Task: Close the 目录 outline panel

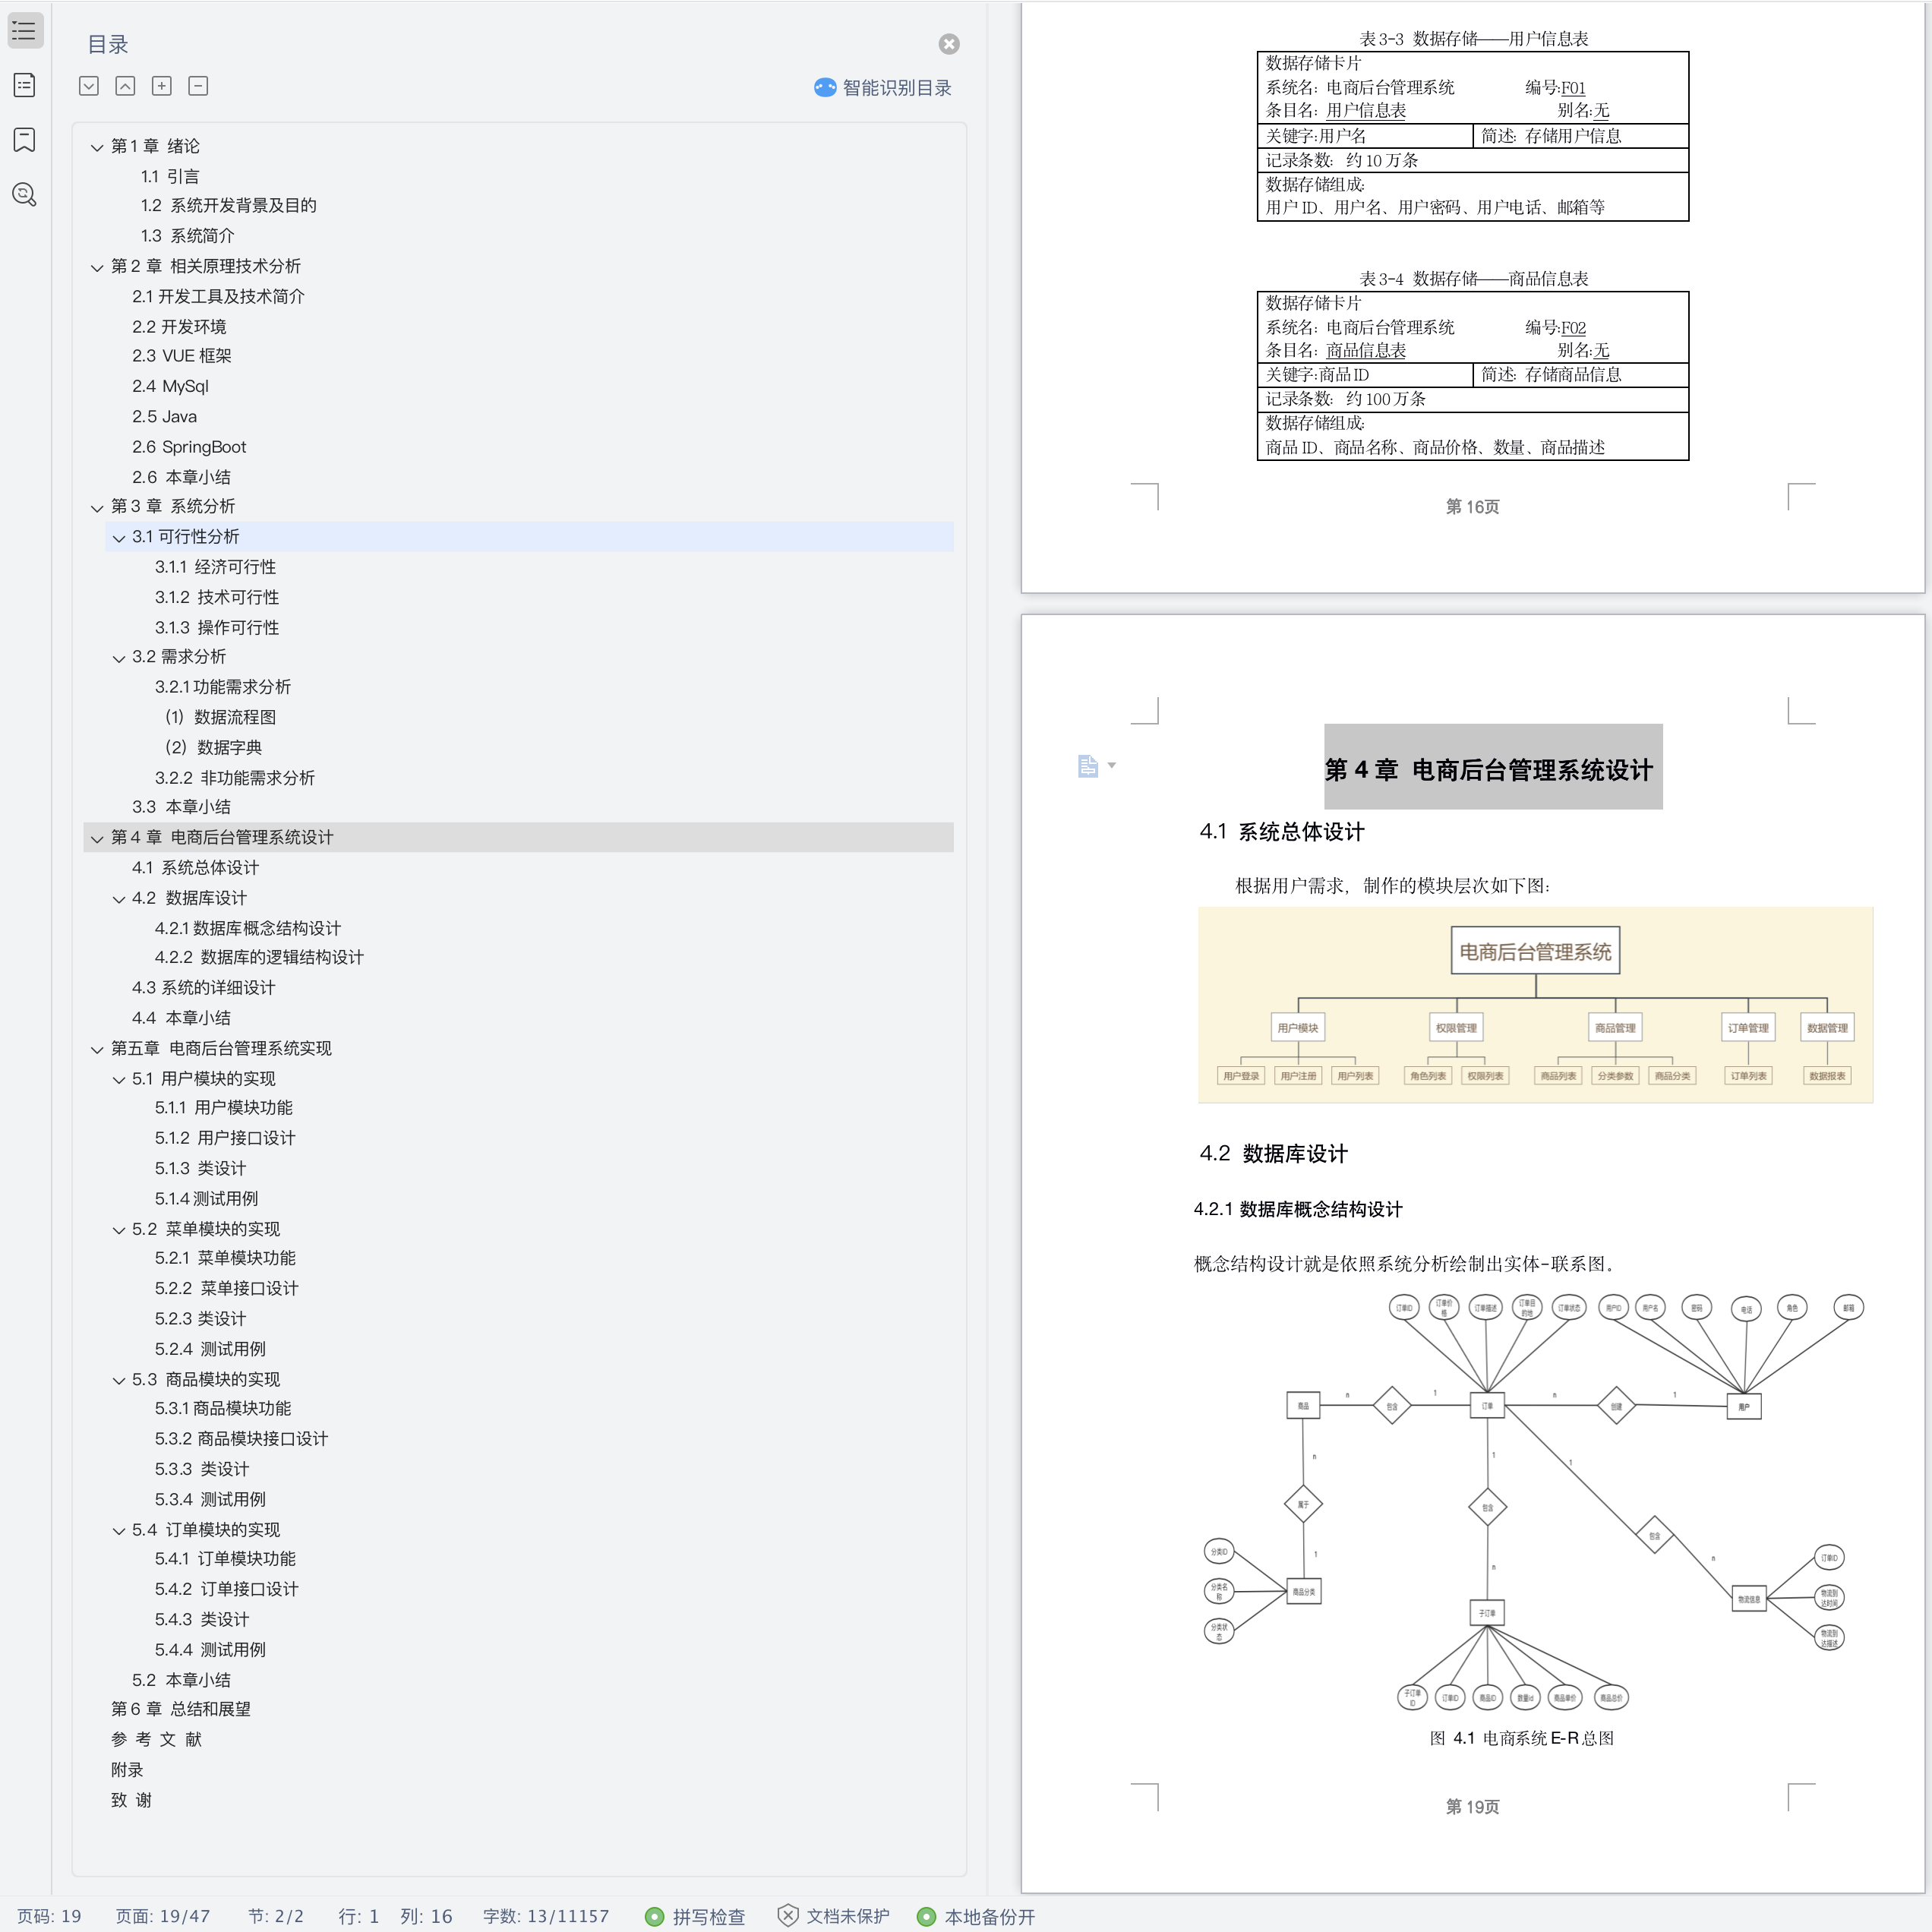Action: coord(949,44)
